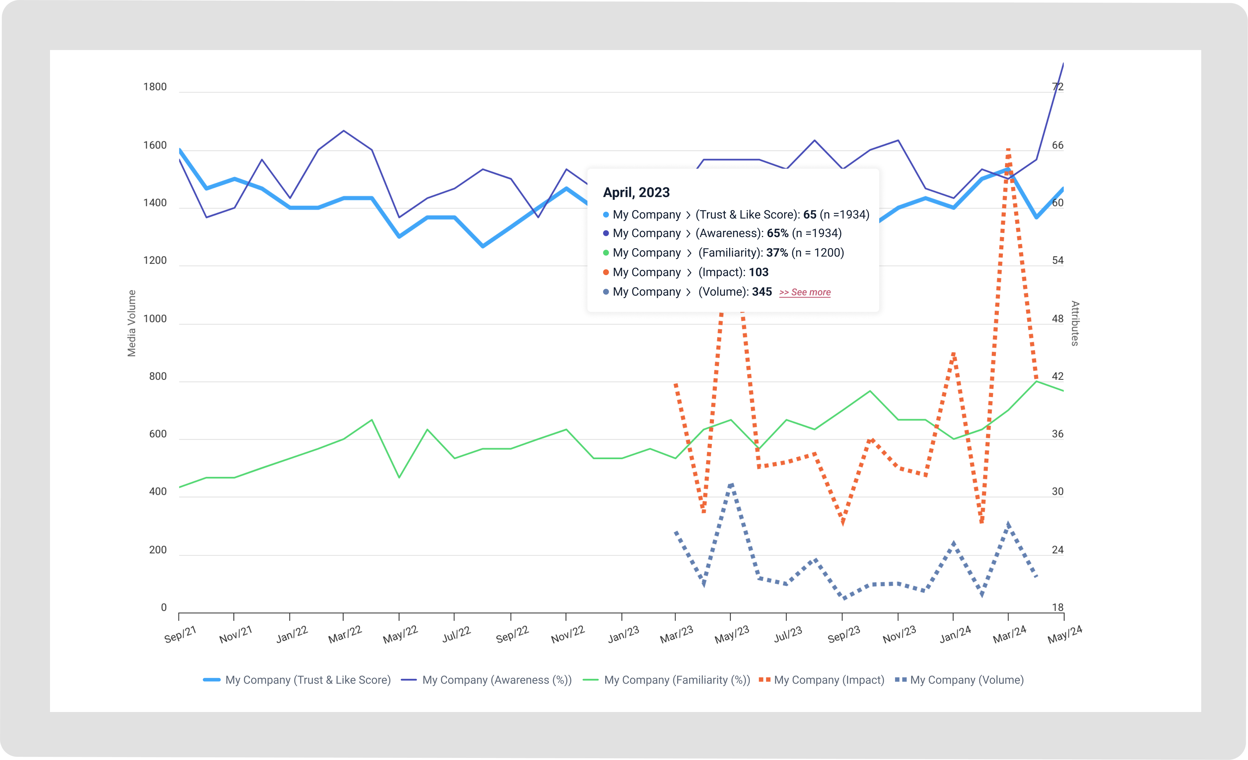Click orange bullet beside Impact tooltip row
Image resolution: width=1248 pixels, height=760 pixels.
pyautogui.click(x=606, y=272)
